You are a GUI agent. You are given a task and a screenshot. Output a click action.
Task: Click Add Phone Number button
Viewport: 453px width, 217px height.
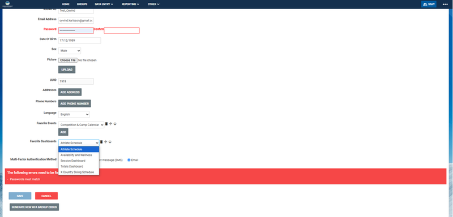[75, 103]
